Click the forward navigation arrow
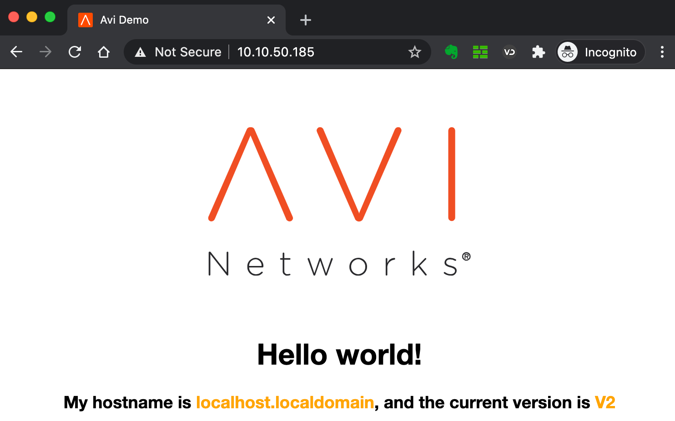This screenshot has width=675, height=421. tap(45, 52)
